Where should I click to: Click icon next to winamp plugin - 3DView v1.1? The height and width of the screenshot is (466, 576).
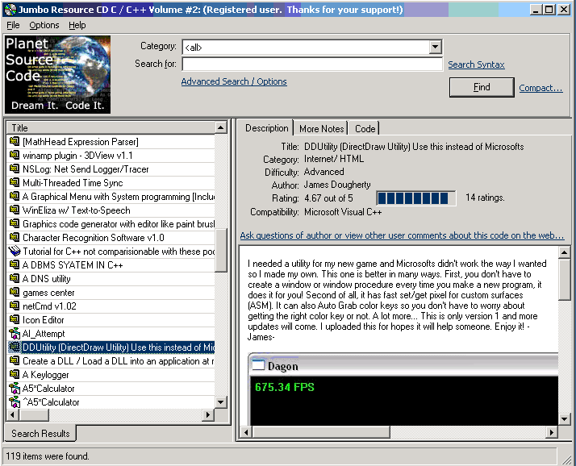[15, 155]
